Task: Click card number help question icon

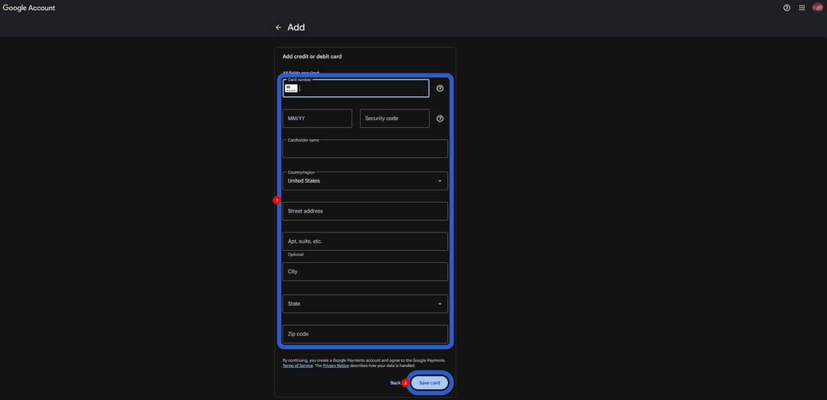Action: click(440, 88)
